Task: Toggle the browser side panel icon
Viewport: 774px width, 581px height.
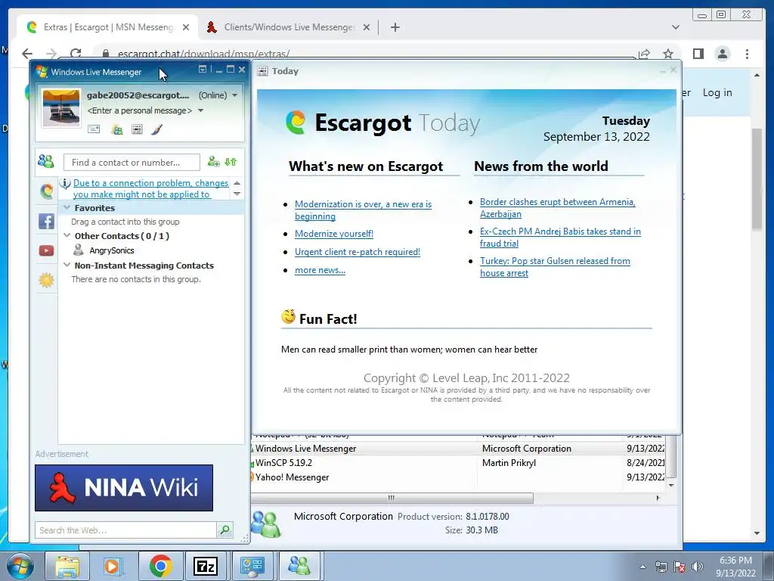Action: click(x=698, y=54)
